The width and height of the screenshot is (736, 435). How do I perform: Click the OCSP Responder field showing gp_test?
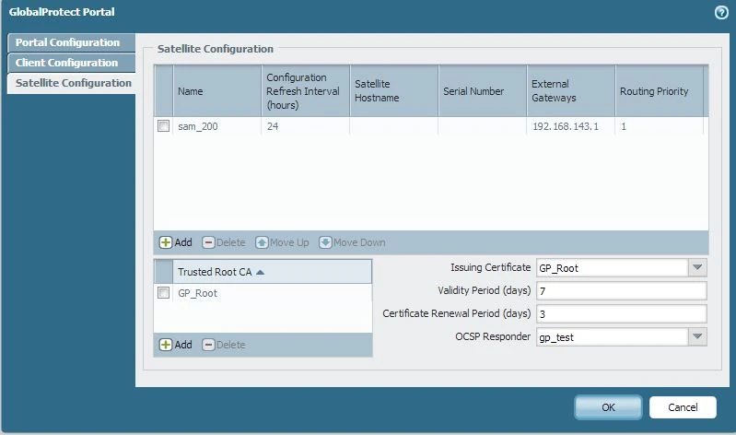pyautogui.click(x=613, y=336)
